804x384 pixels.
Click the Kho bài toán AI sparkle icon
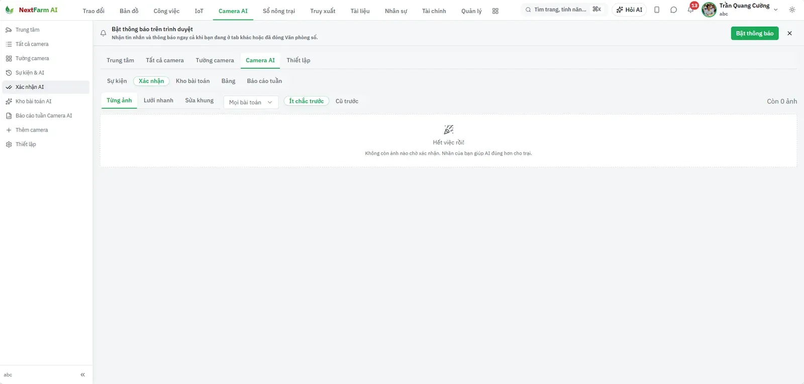pos(9,101)
